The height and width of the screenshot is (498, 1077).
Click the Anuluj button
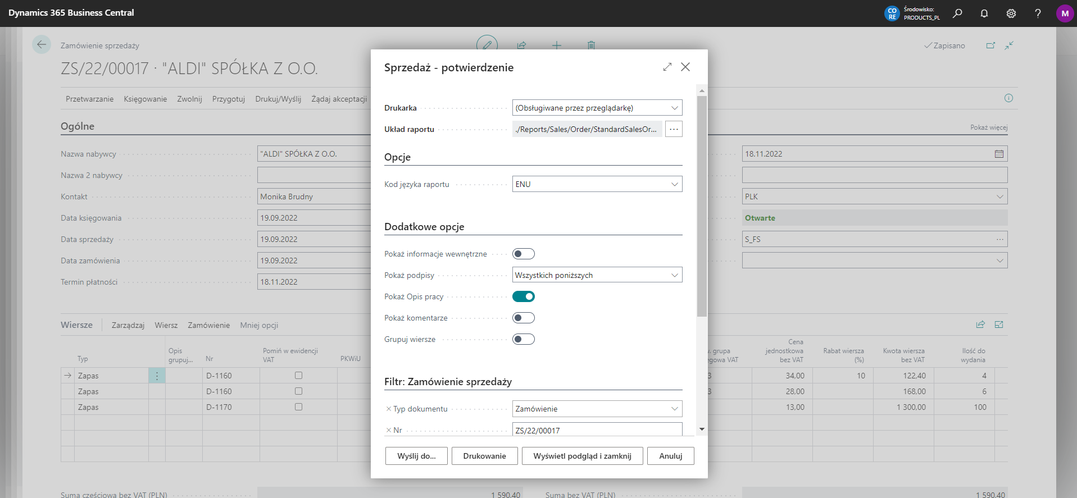pos(671,456)
